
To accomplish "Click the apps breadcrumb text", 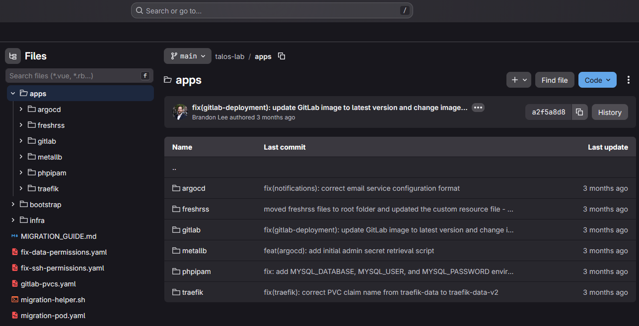I will (x=263, y=56).
